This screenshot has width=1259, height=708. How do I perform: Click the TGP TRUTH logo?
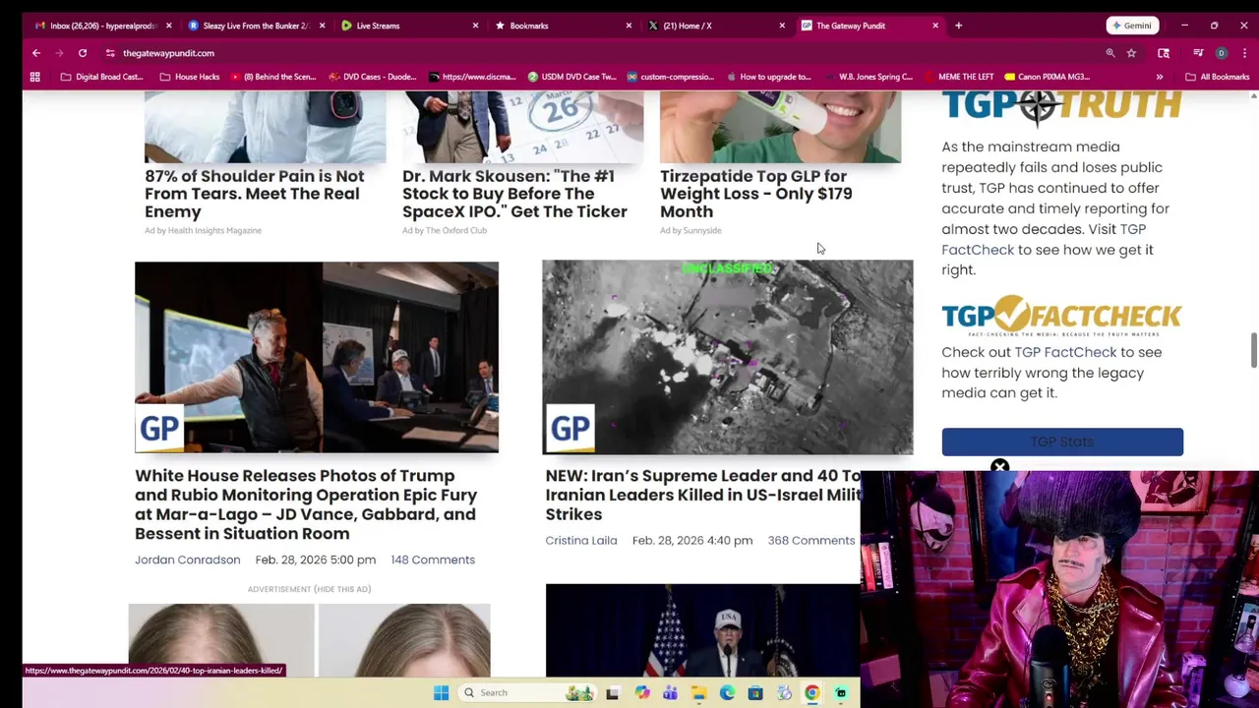coord(1061,105)
